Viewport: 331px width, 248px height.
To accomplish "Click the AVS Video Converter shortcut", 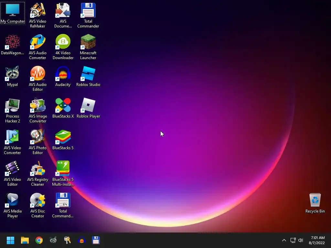I will [13, 142].
